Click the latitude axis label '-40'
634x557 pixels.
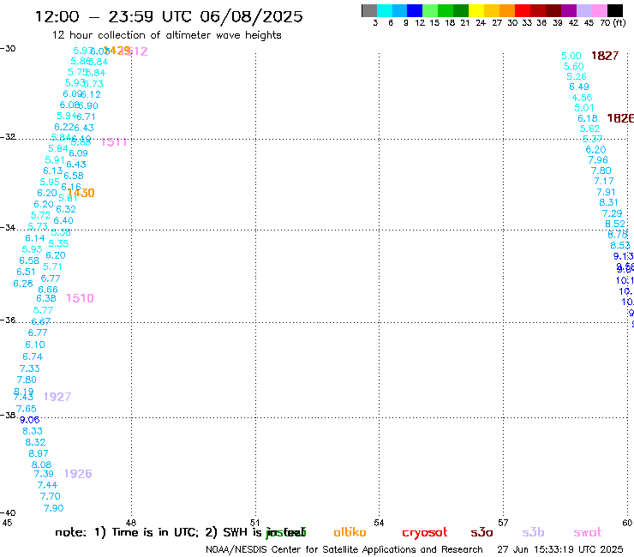click(8, 513)
